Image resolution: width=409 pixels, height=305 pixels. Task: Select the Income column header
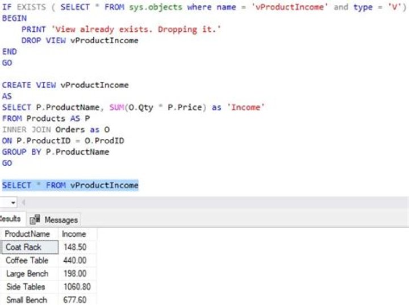(74, 234)
